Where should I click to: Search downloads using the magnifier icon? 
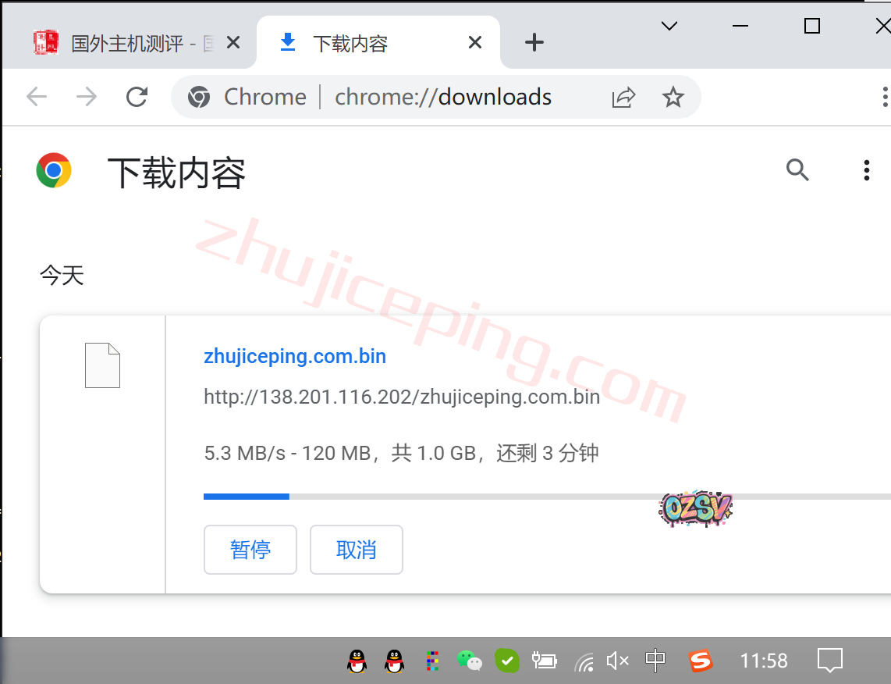click(x=797, y=169)
